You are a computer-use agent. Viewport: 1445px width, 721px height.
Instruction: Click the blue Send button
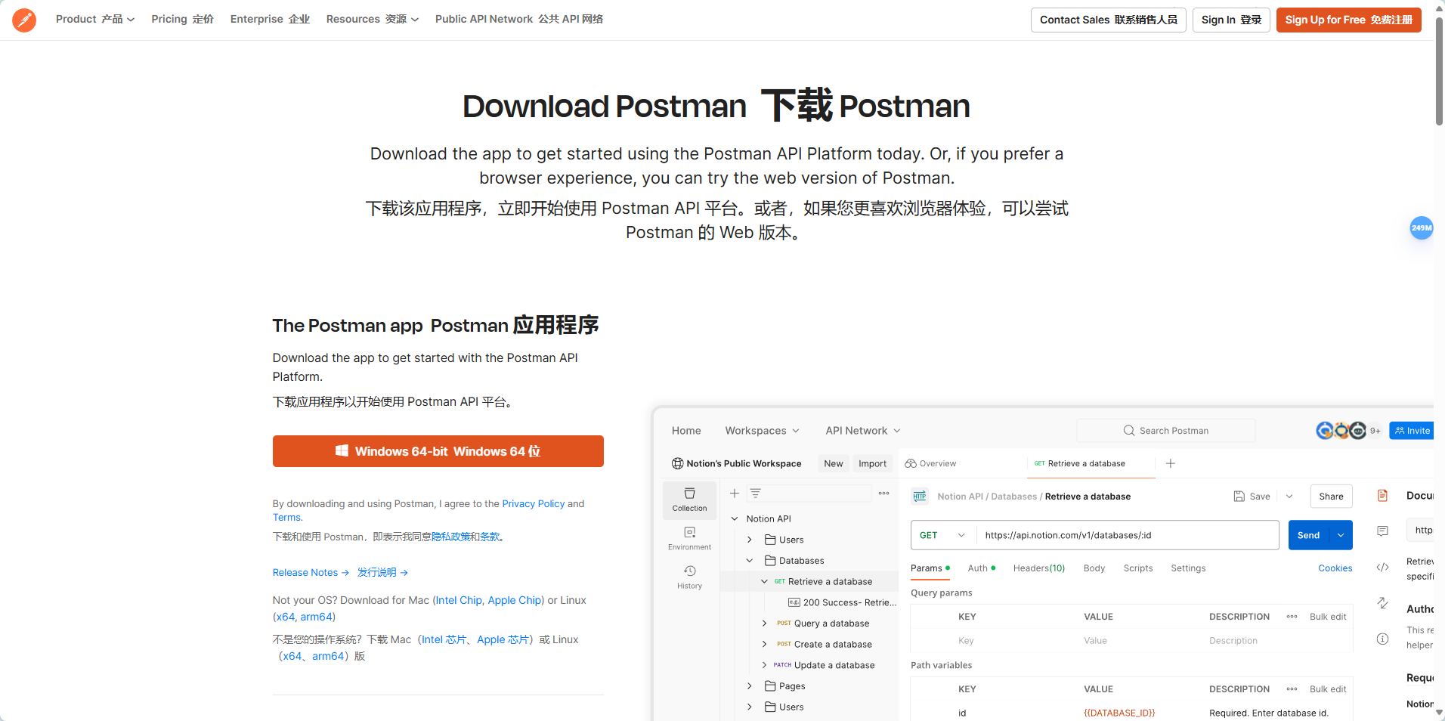[x=1308, y=535]
